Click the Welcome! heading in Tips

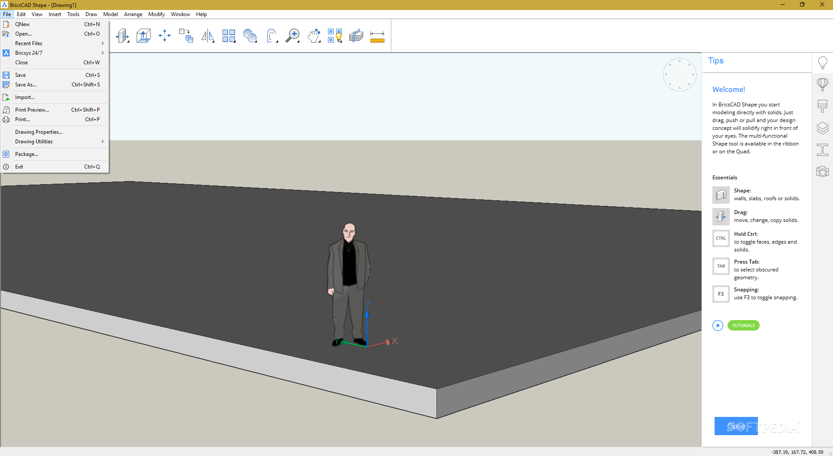[728, 89]
